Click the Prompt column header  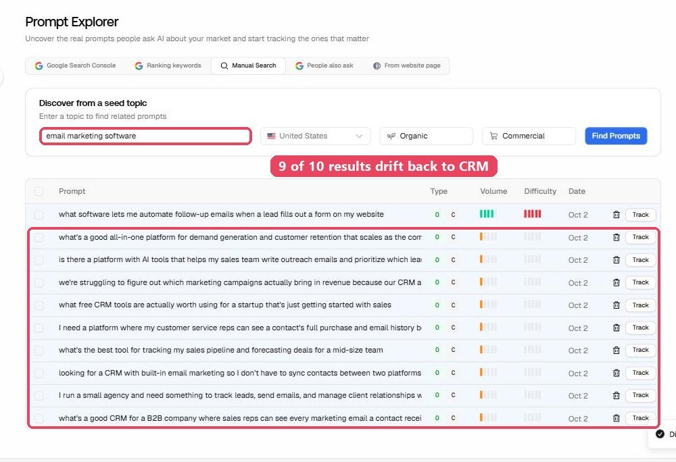tap(72, 191)
